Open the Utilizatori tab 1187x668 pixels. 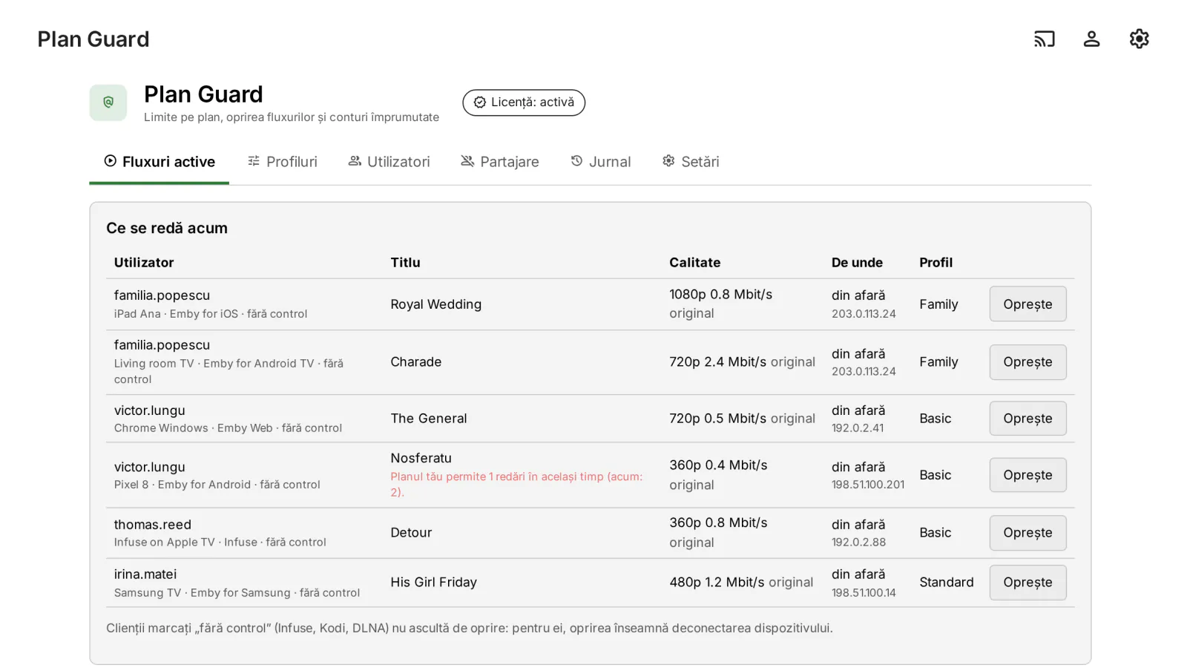(389, 162)
